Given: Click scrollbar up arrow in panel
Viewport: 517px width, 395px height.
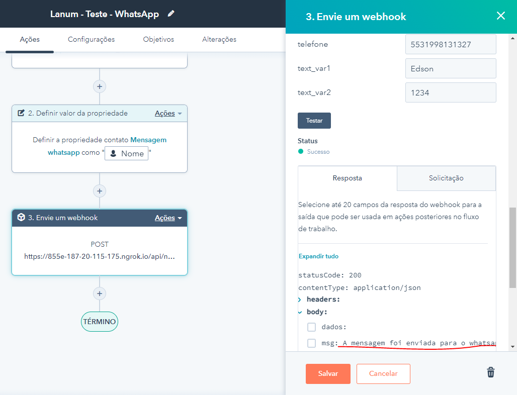Looking at the screenshot, I should (x=512, y=38).
